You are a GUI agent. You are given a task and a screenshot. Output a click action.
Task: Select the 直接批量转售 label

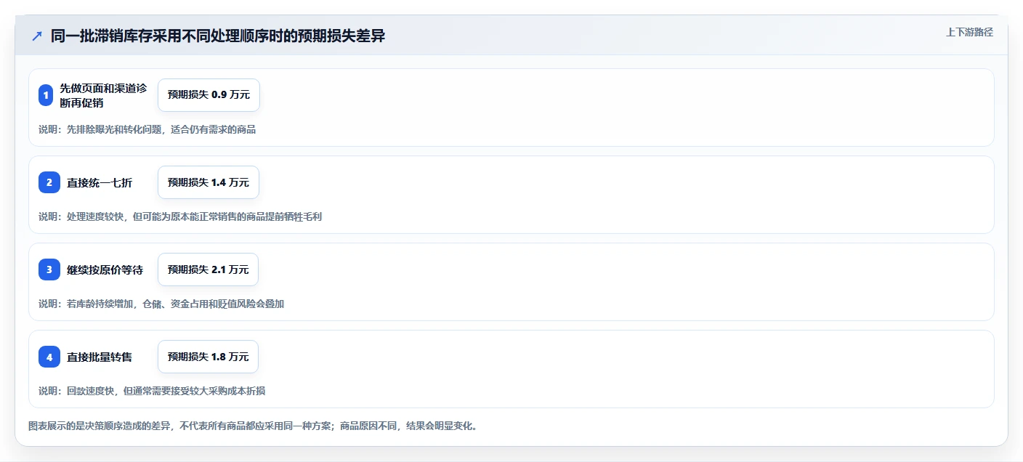point(100,357)
